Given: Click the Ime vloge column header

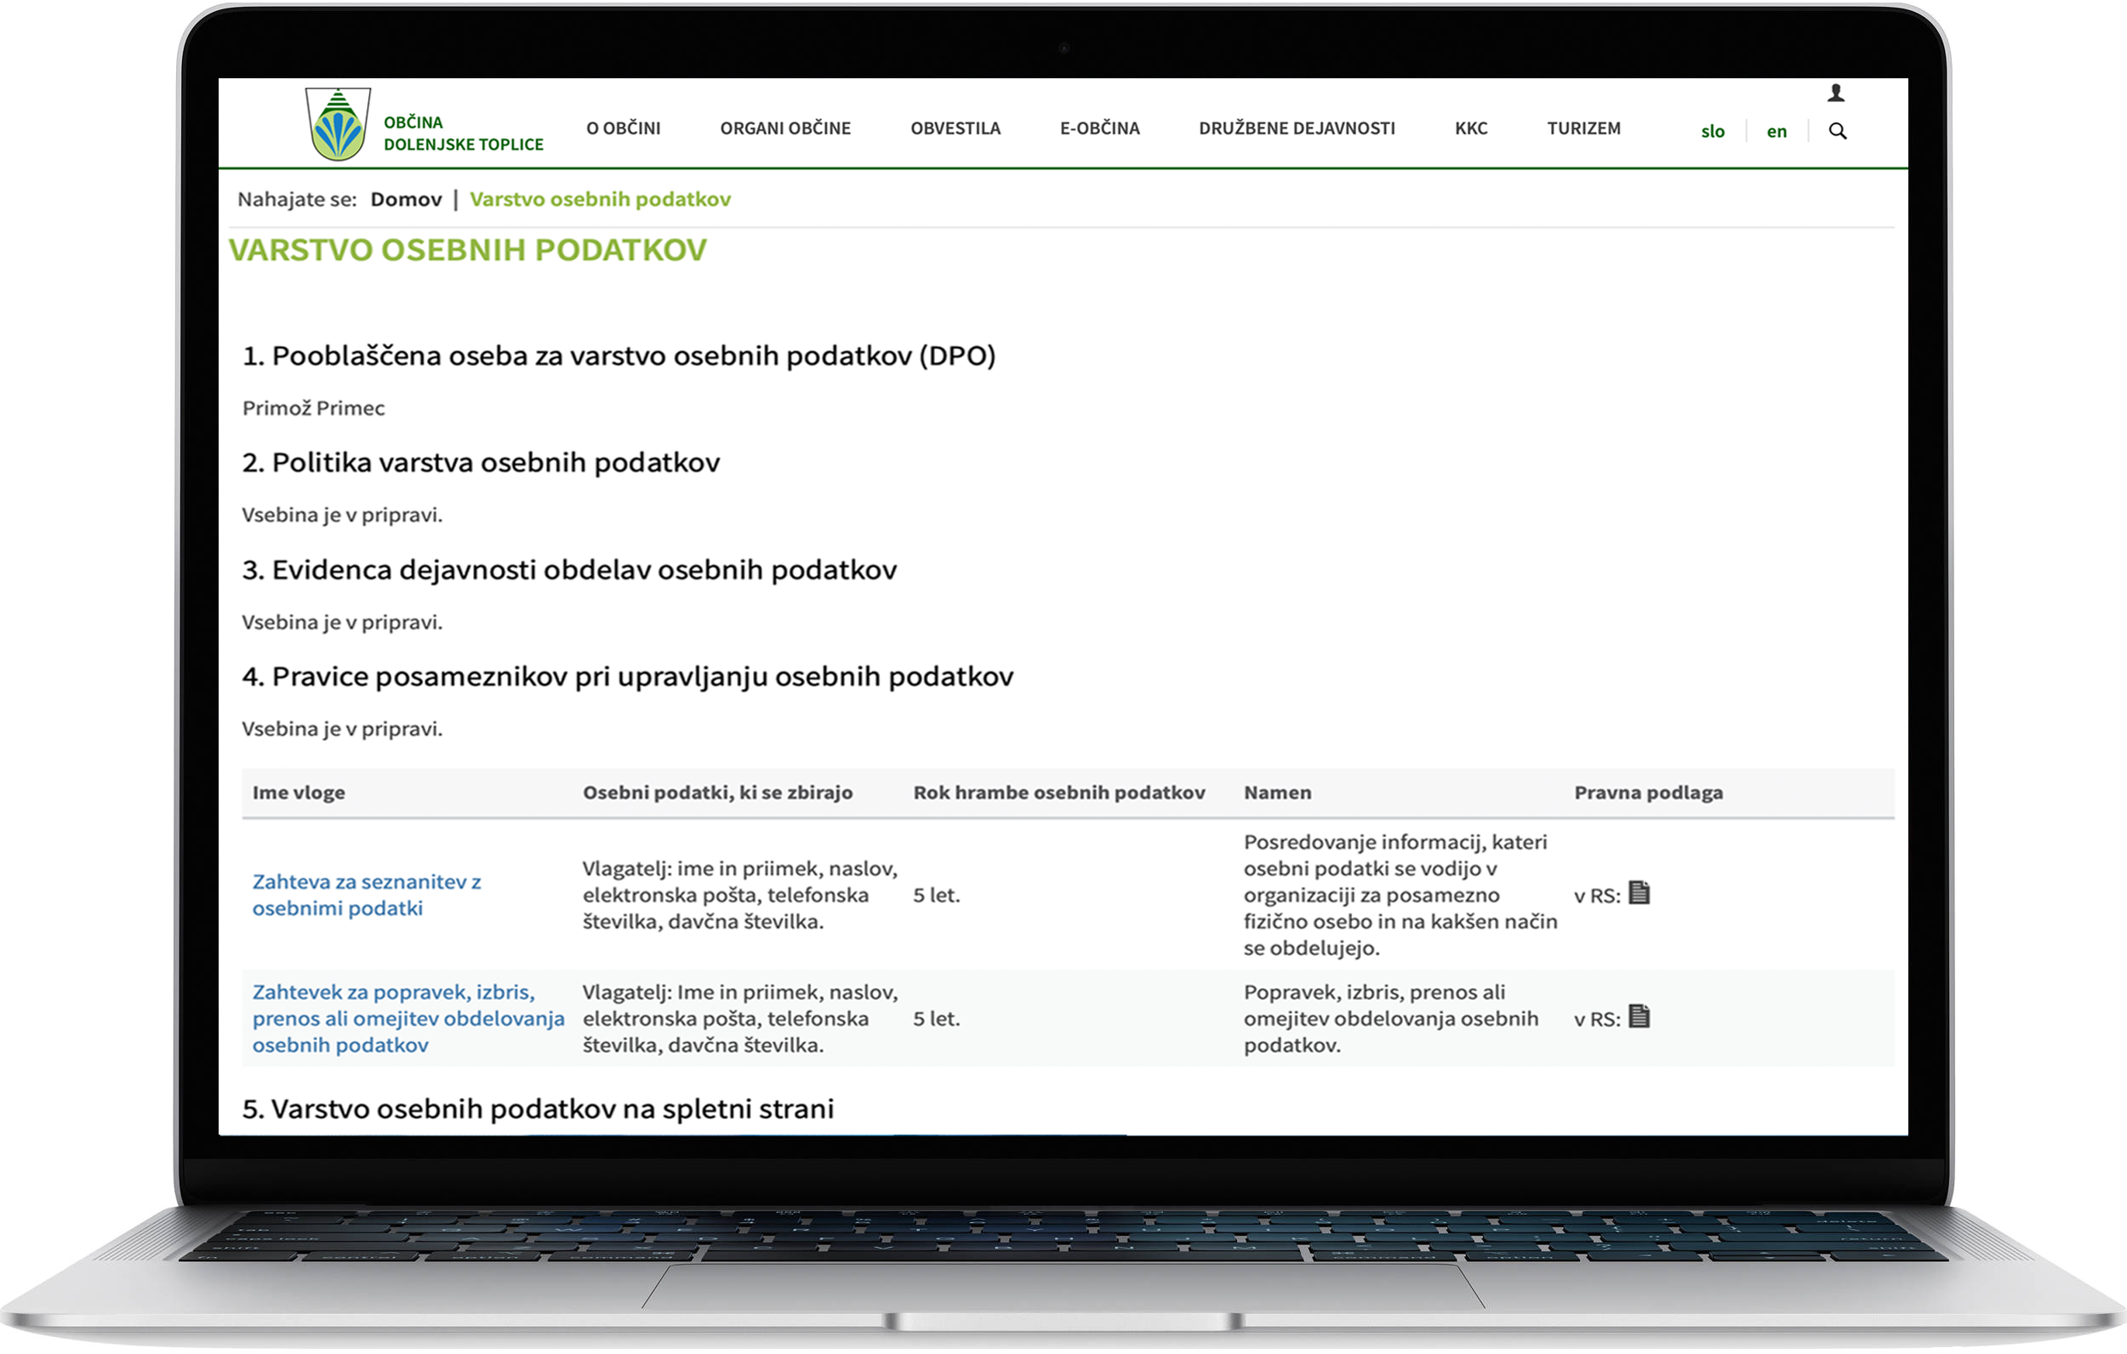Looking at the screenshot, I should tap(299, 794).
